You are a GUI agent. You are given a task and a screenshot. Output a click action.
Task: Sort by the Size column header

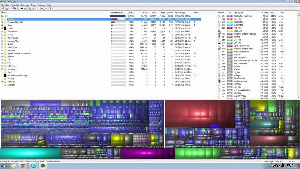coord(143,12)
